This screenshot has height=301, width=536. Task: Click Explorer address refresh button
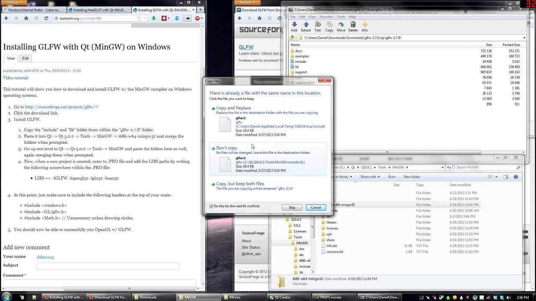[x=448, y=167]
